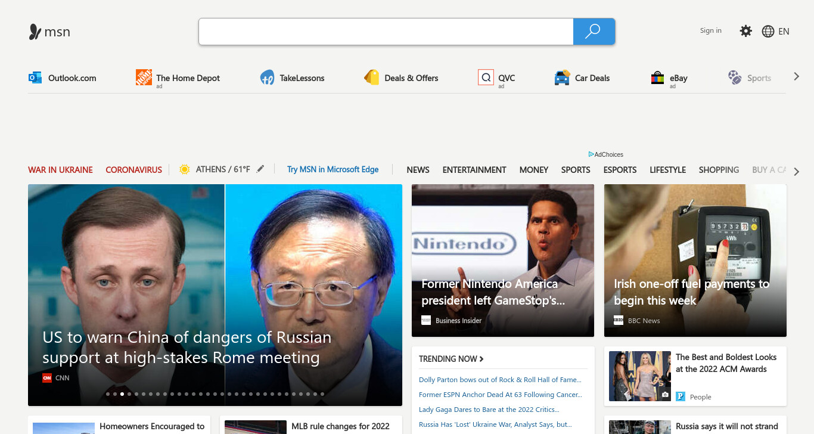Viewport: 814px width, 434px height.
Task: Click the Business Insider source logo
Action: (426, 320)
